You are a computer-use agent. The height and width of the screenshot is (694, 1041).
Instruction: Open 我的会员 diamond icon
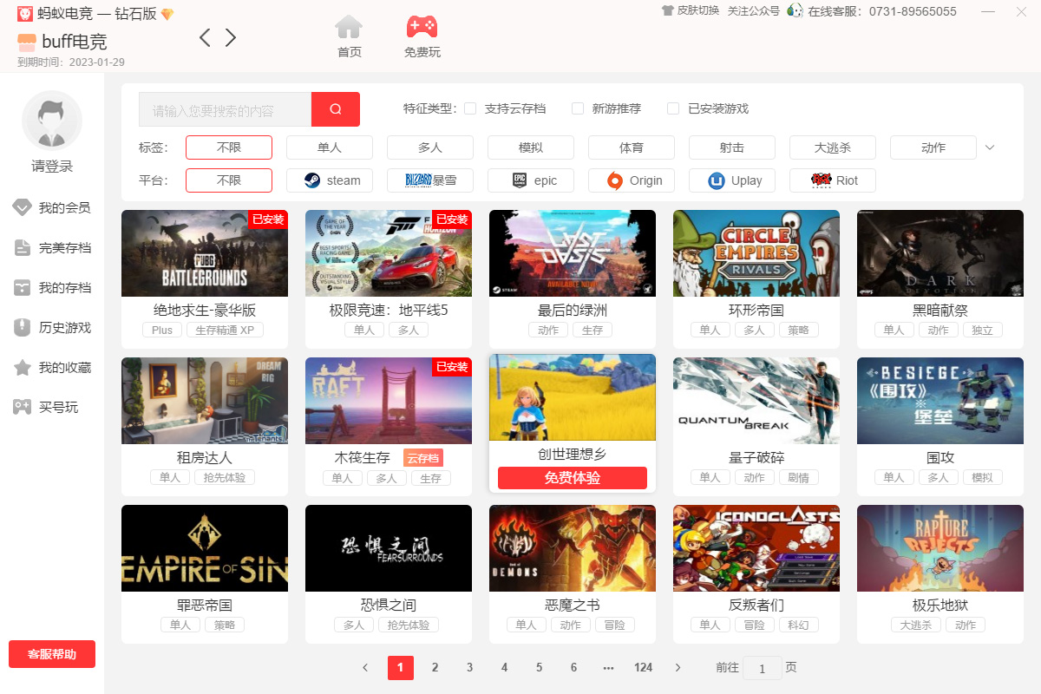tap(22, 208)
